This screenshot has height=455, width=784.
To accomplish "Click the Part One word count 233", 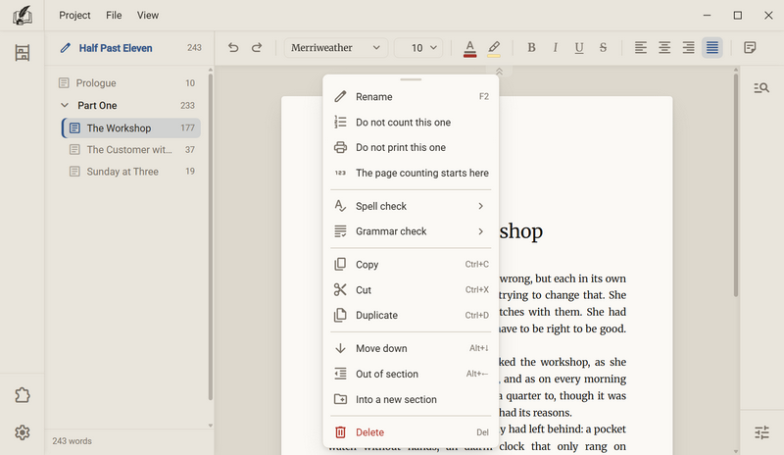I will point(187,106).
